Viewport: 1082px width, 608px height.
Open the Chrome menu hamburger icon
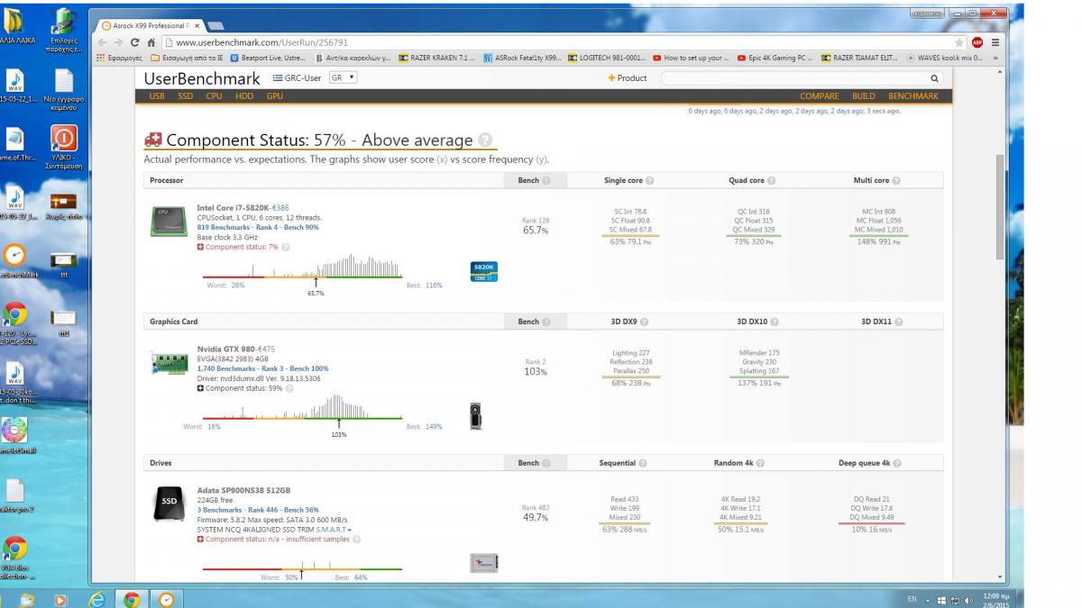(x=995, y=42)
